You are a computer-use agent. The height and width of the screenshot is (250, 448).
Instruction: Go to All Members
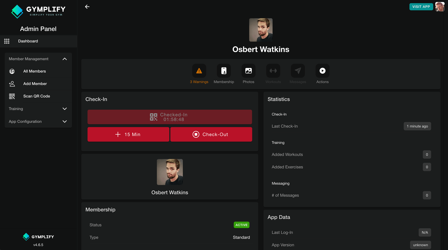coord(34,71)
